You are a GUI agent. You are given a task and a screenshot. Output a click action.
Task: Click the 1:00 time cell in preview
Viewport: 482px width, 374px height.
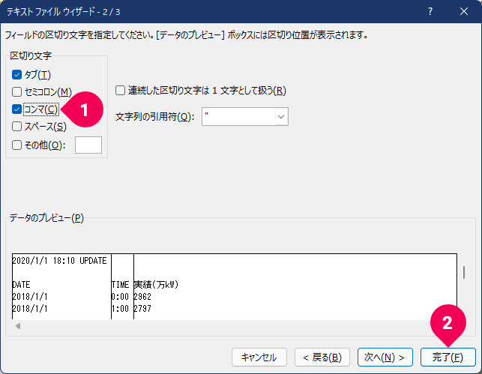[x=120, y=309]
